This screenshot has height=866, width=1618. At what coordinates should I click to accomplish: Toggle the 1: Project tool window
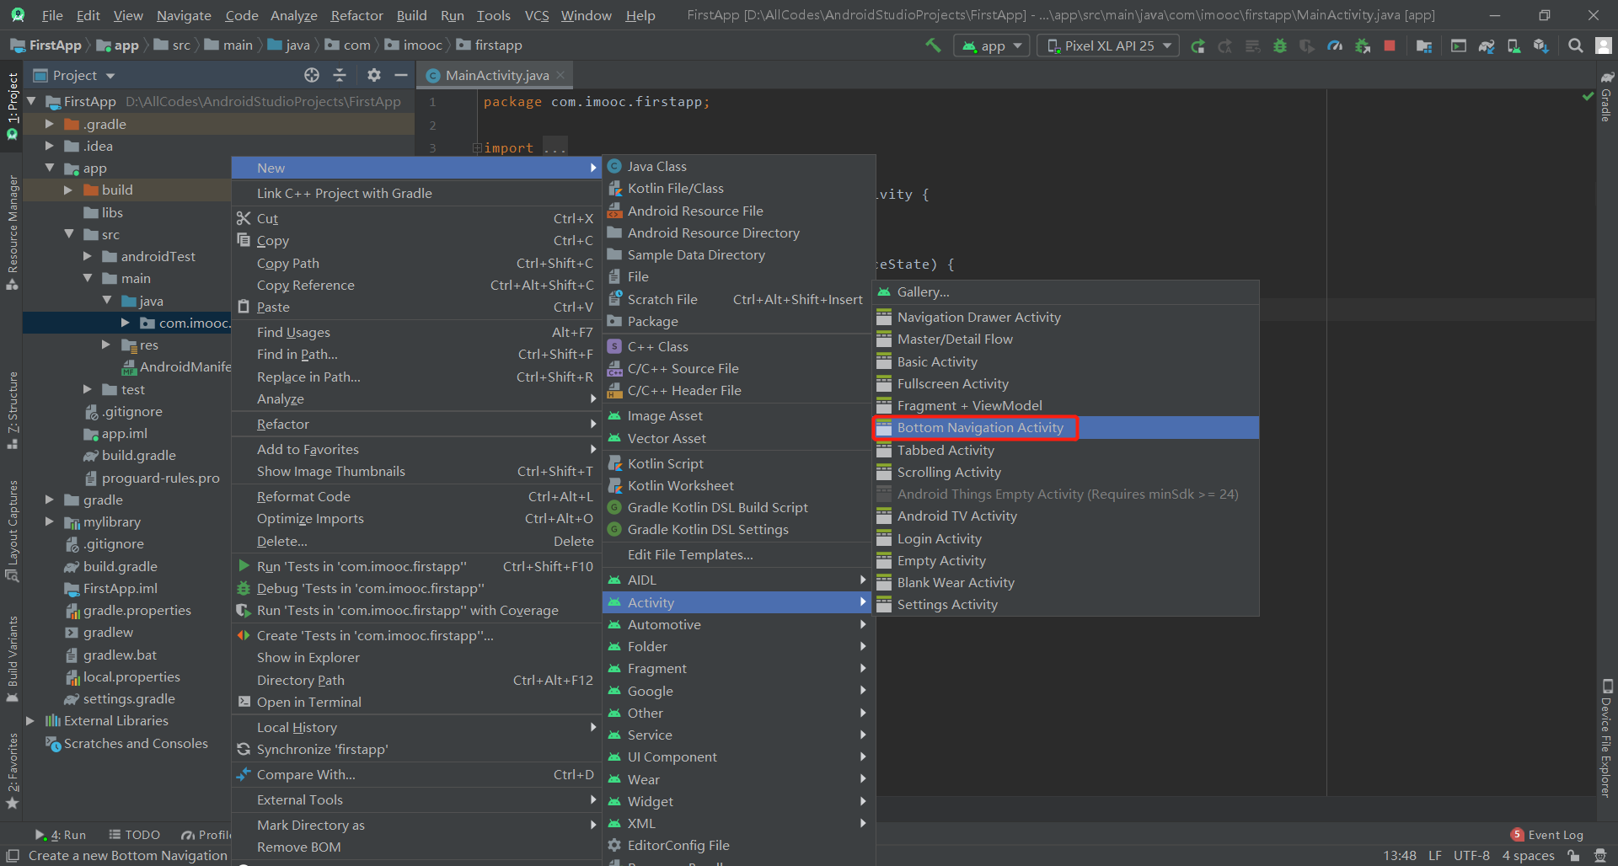(12, 106)
